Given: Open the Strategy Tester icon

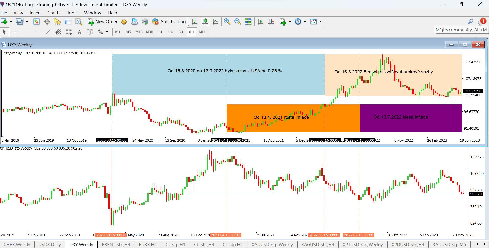Looking at the screenshot, I should (x=79, y=22).
